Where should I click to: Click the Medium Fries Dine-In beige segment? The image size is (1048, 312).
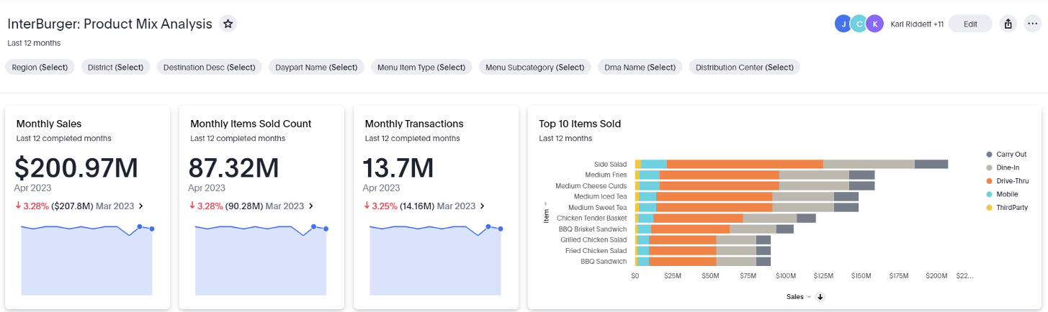pyautogui.click(x=814, y=175)
